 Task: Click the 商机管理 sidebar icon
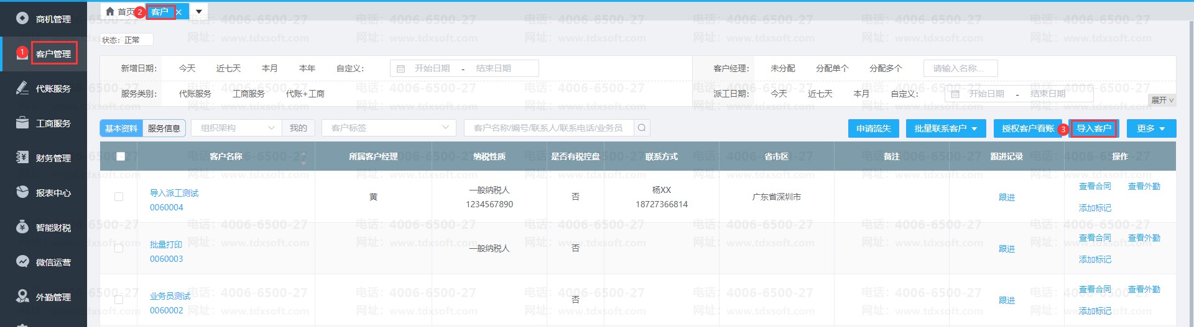[x=22, y=19]
